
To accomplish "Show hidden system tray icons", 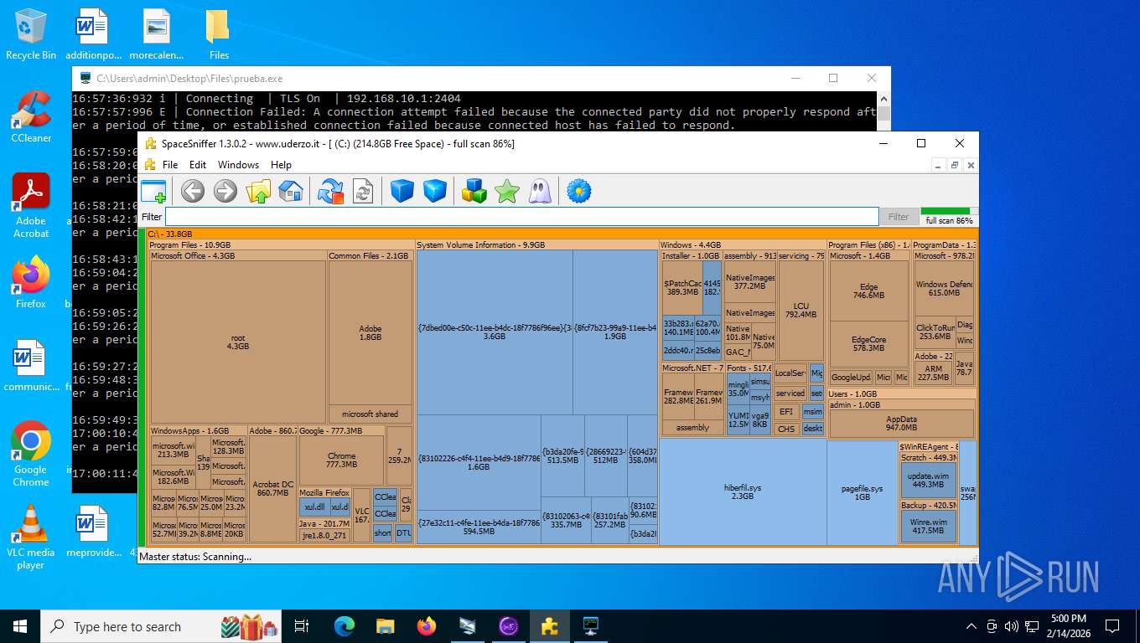I will click(972, 626).
